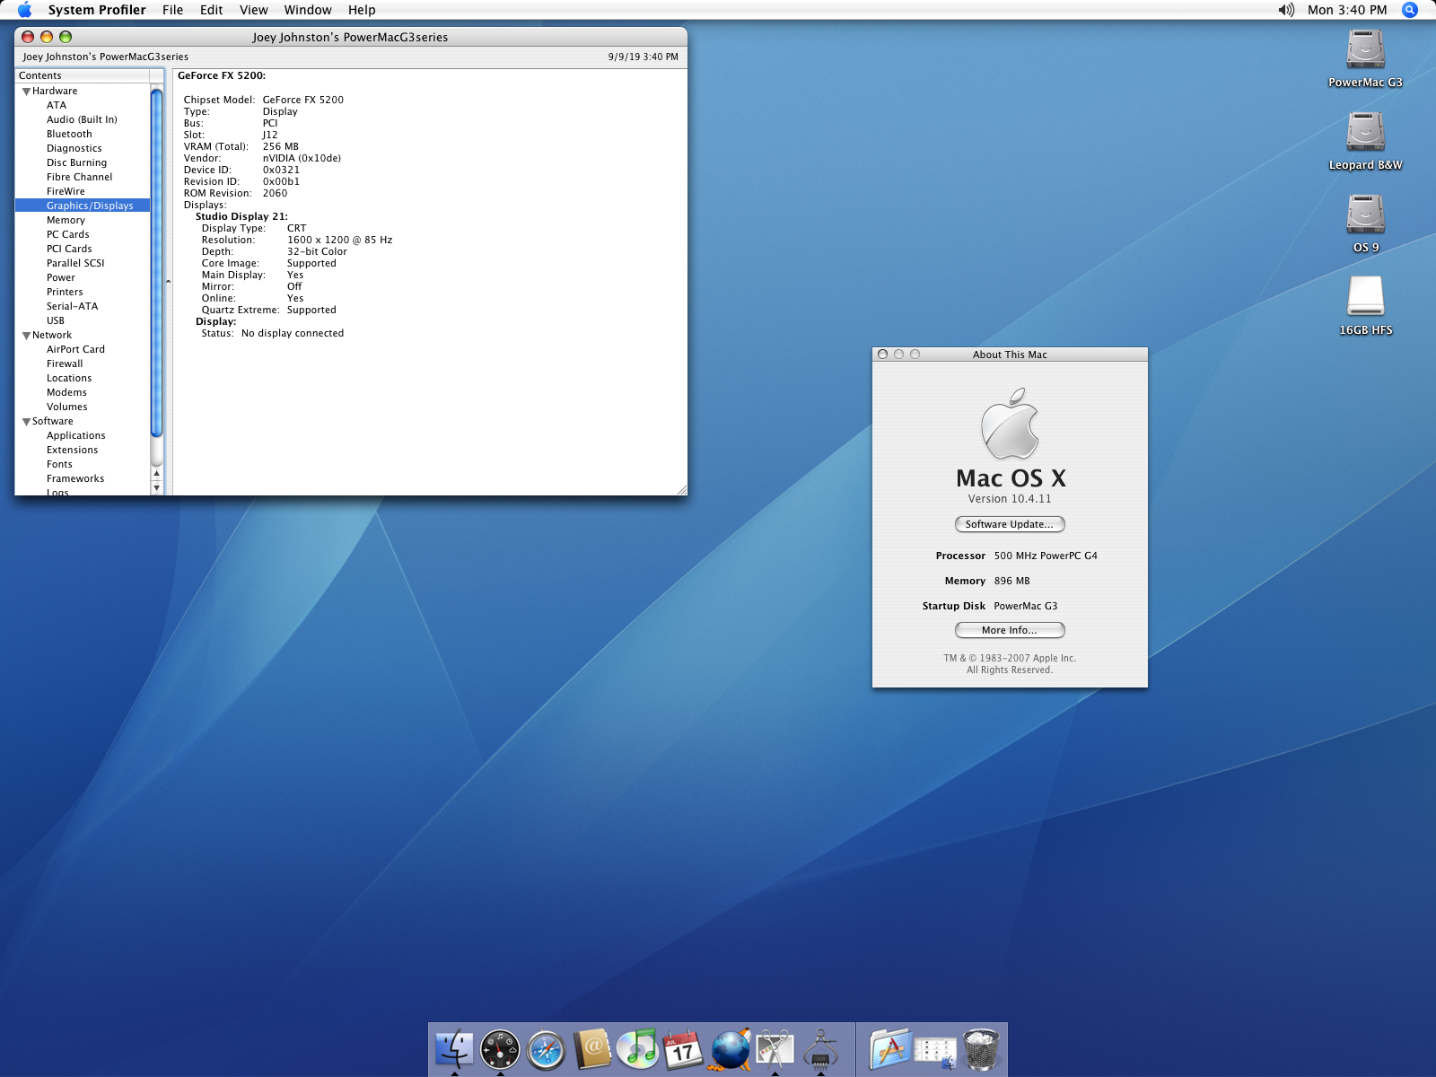Click the More Info... button
Image resolution: width=1436 pixels, height=1077 pixels.
(x=1010, y=630)
